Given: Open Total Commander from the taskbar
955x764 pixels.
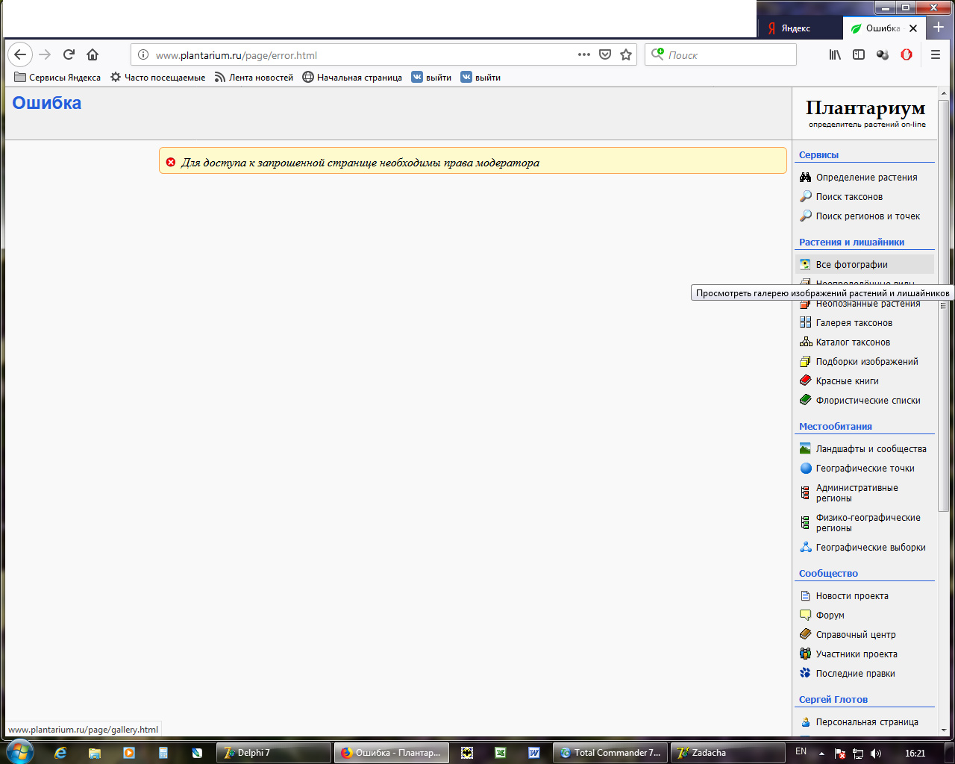Looking at the screenshot, I should point(610,753).
